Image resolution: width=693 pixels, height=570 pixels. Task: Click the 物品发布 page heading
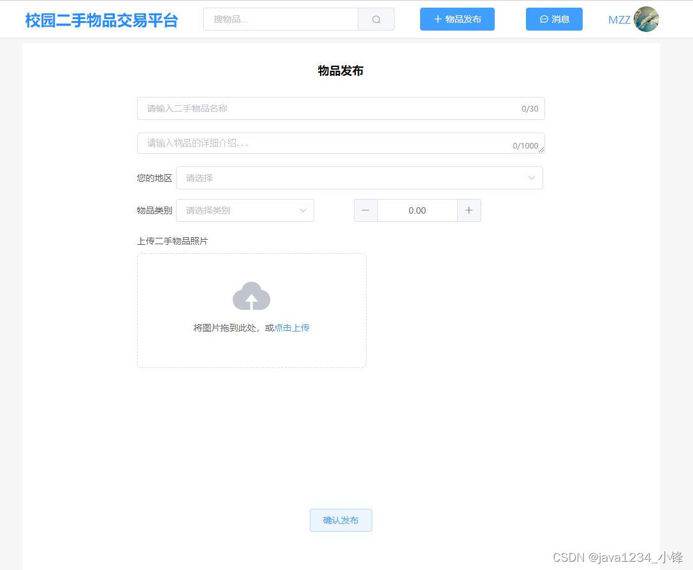coord(340,71)
